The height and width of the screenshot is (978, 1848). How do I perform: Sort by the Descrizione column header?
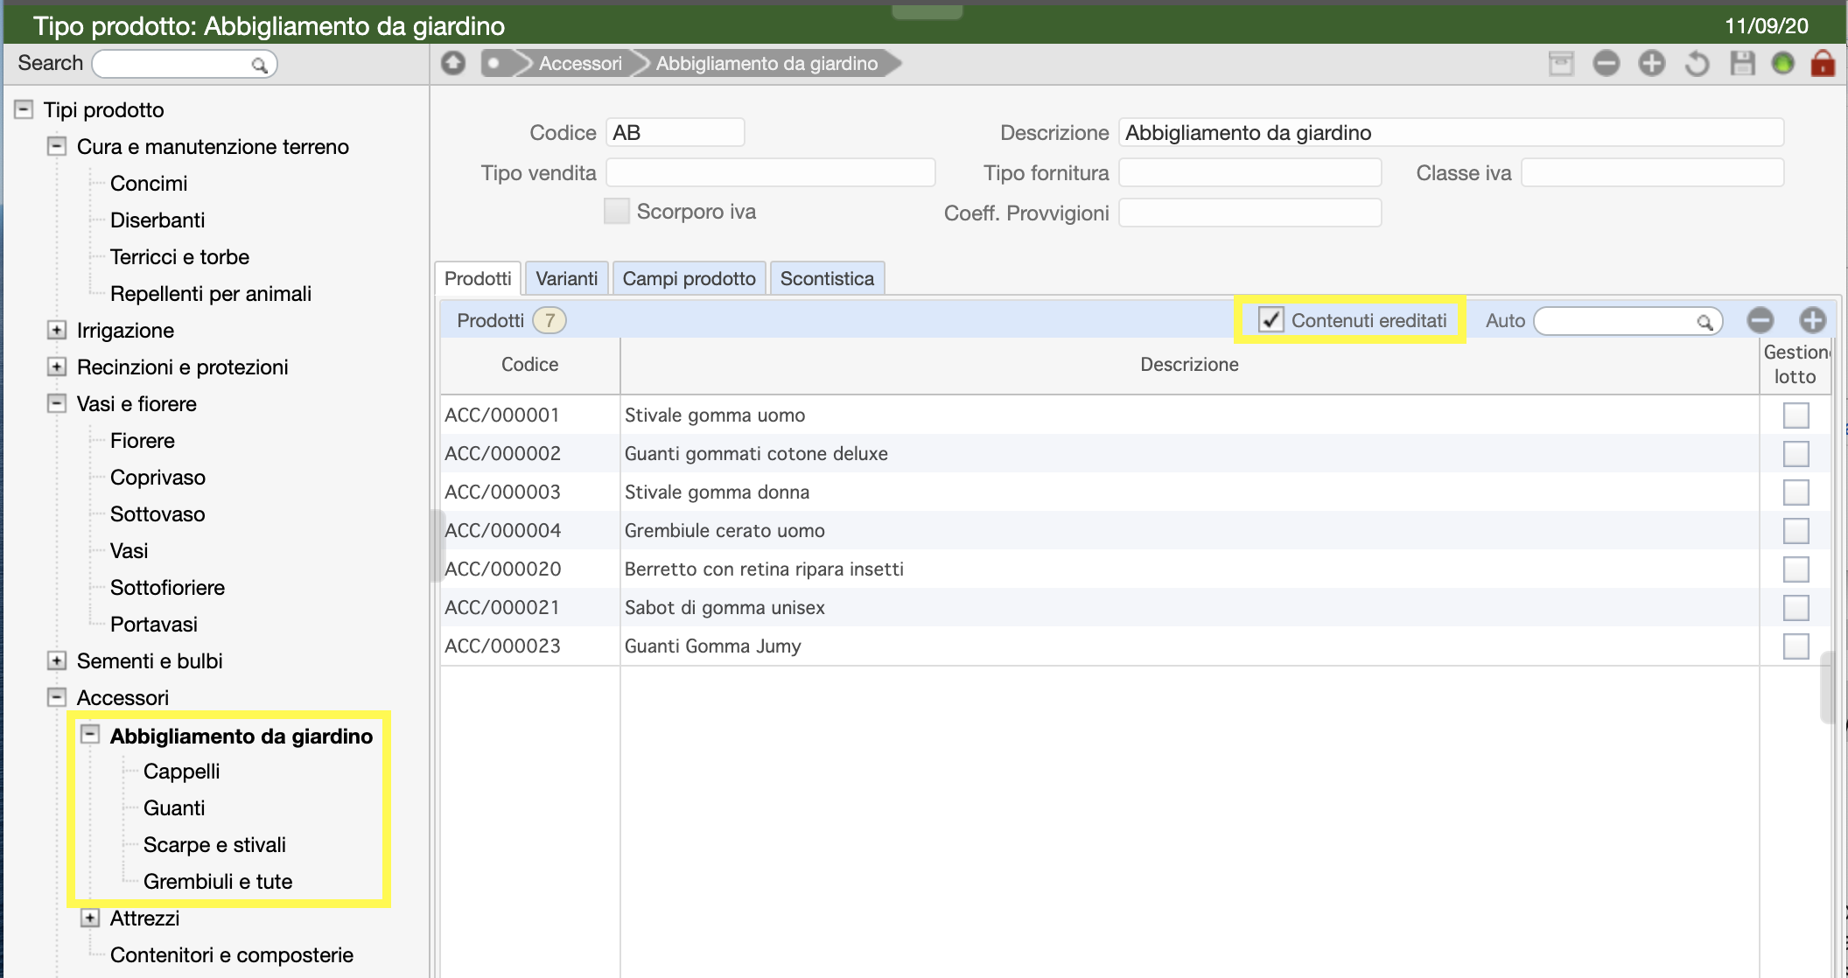(1190, 365)
